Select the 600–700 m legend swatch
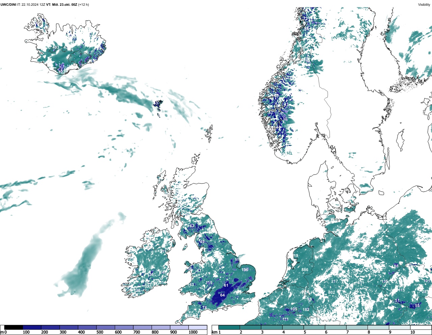 pos(124,328)
